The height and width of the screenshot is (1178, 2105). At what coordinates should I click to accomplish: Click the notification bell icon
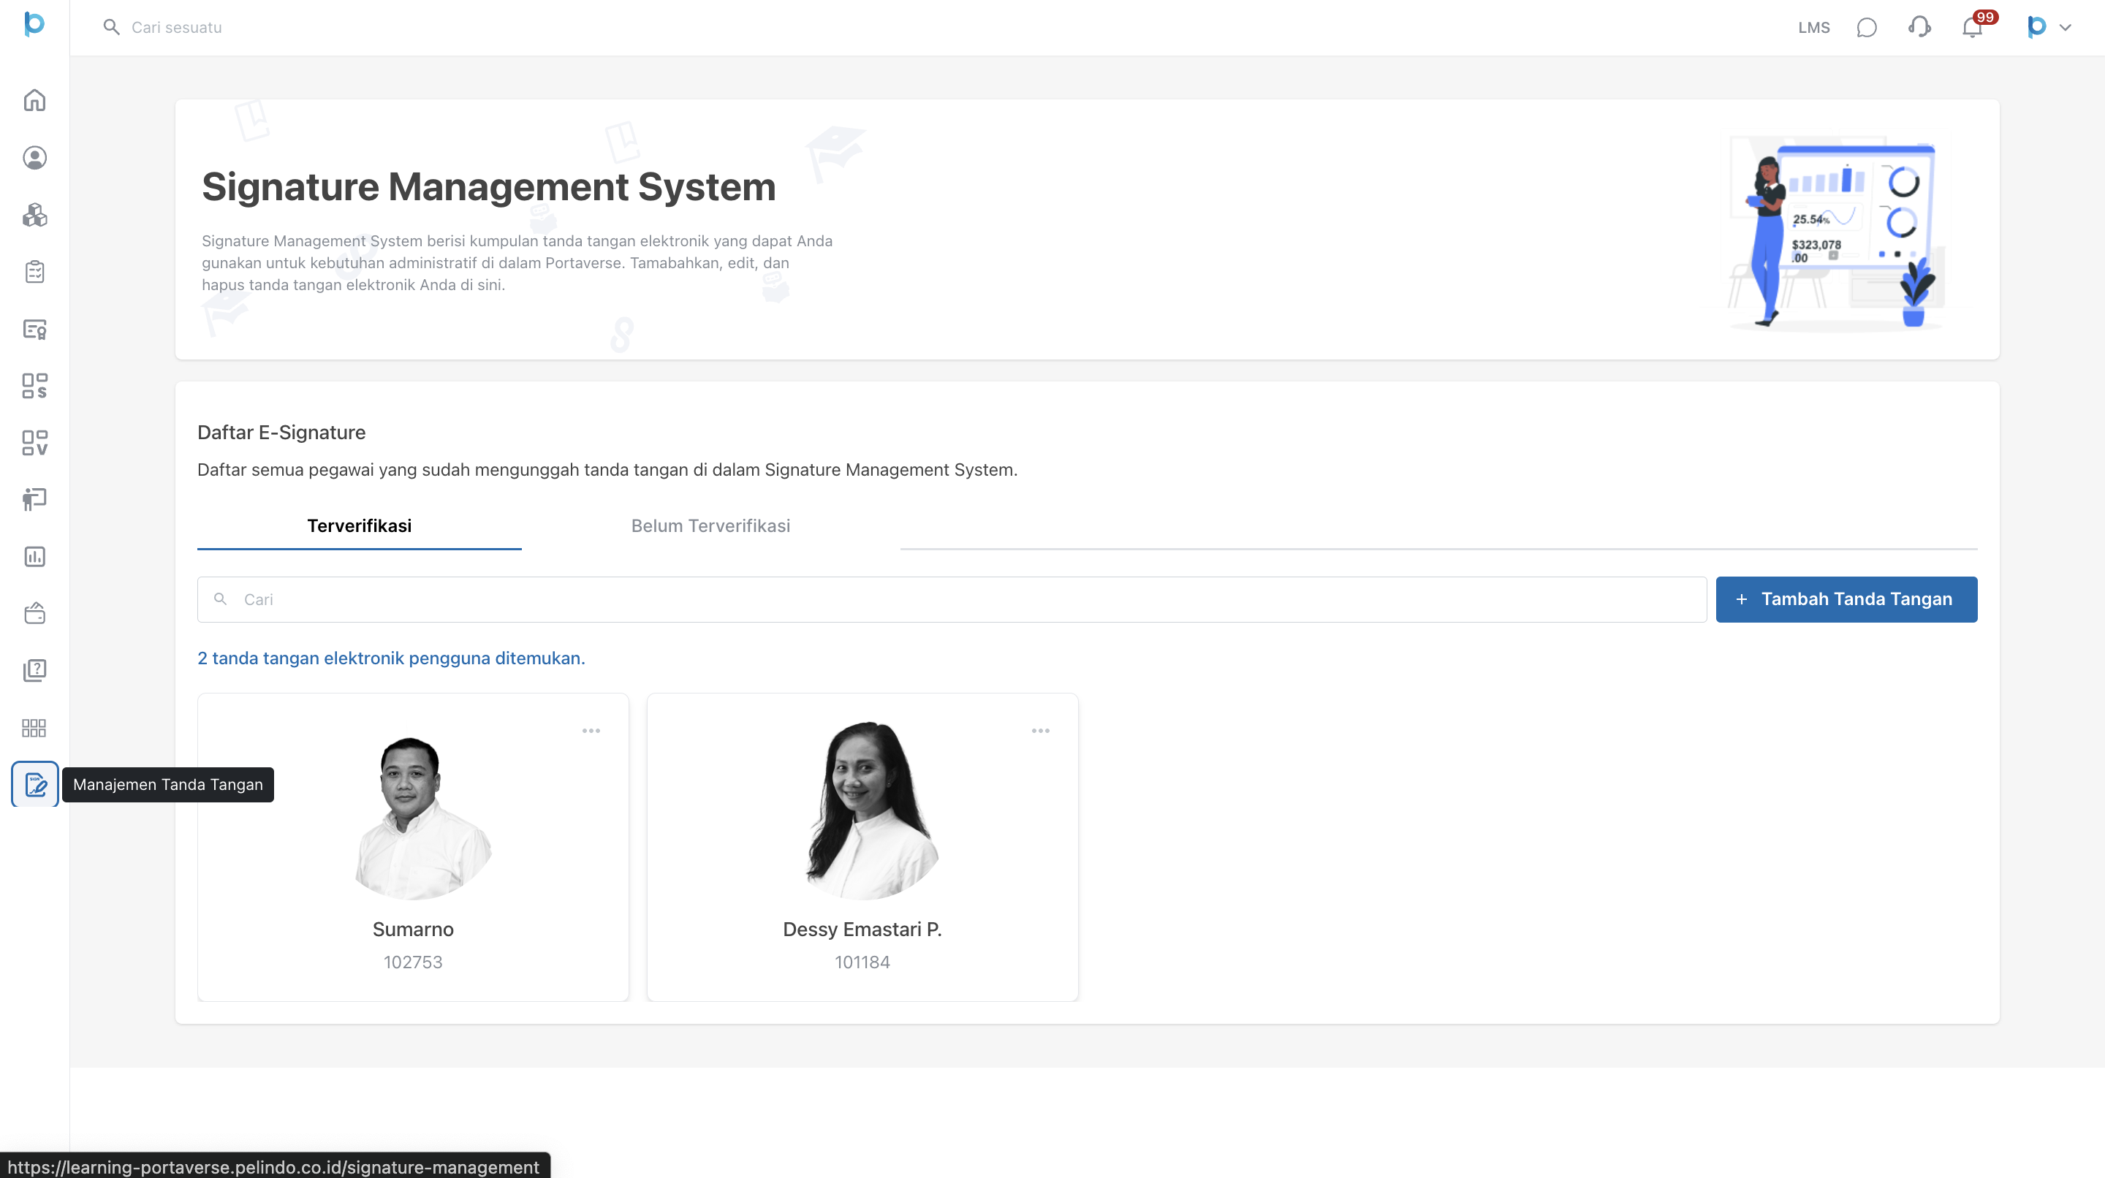(1972, 28)
